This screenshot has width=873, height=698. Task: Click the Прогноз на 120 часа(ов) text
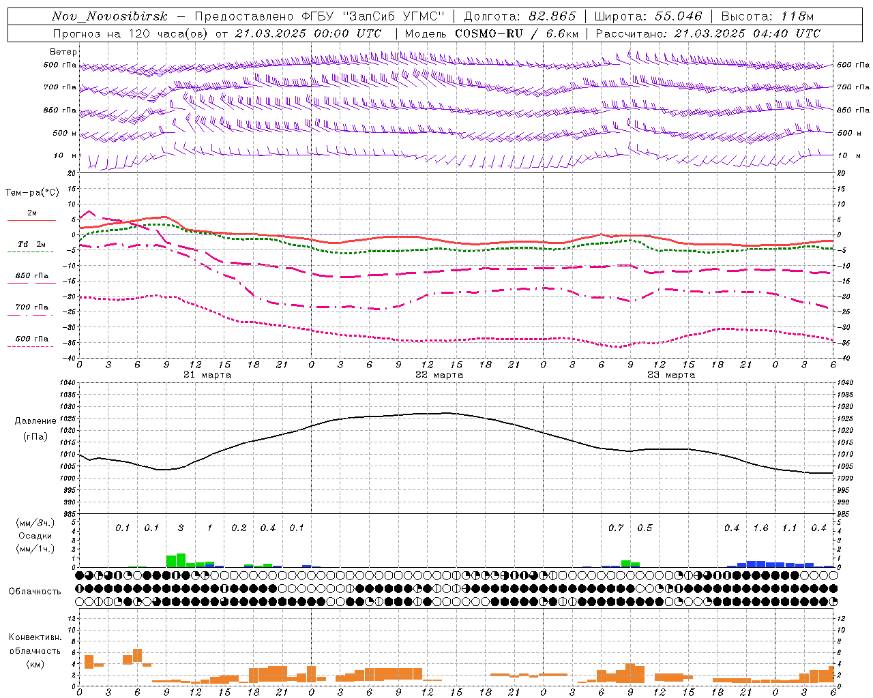[x=131, y=33]
